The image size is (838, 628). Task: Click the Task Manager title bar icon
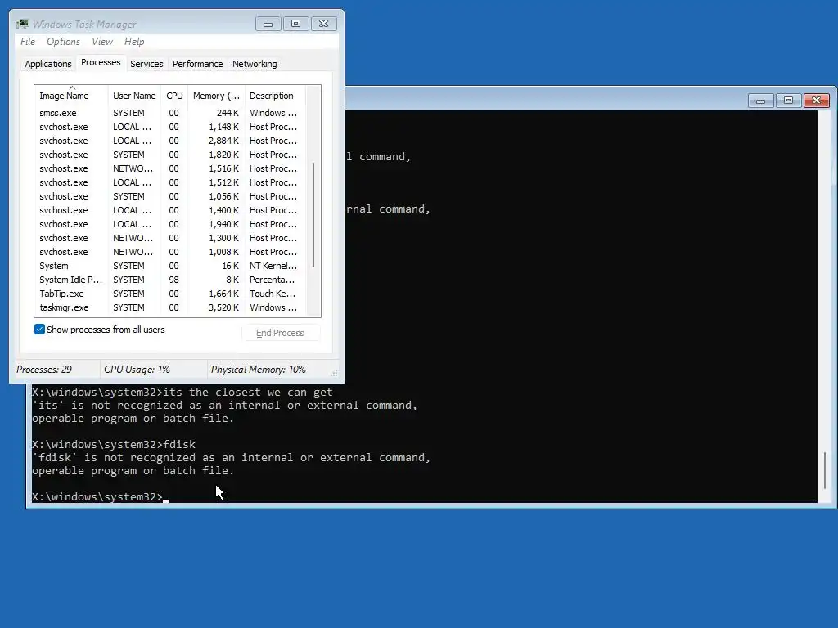[22, 24]
